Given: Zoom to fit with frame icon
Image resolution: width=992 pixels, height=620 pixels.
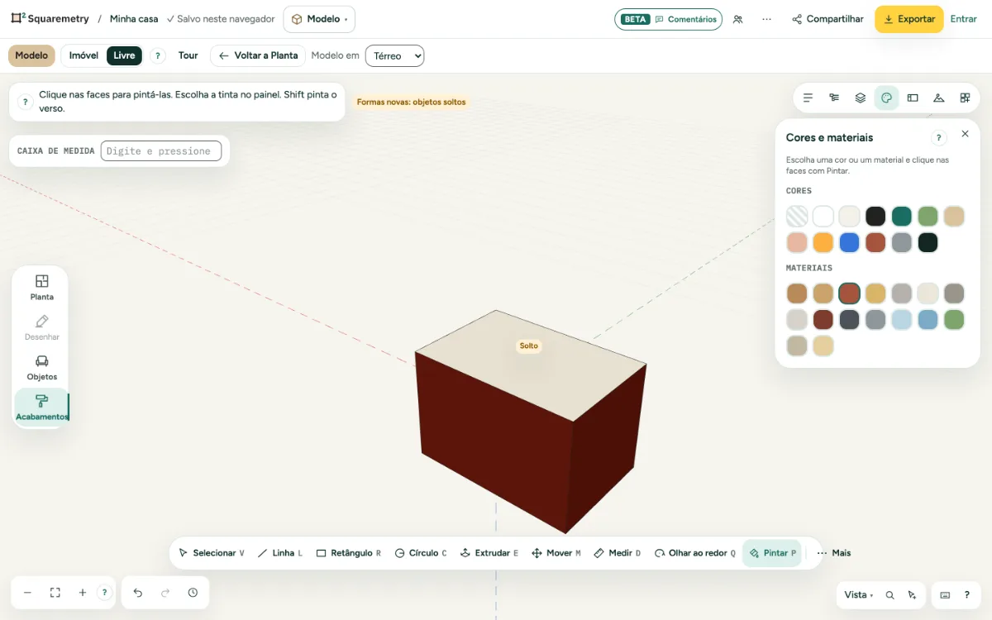Looking at the screenshot, I should pyautogui.click(x=55, y=593).
